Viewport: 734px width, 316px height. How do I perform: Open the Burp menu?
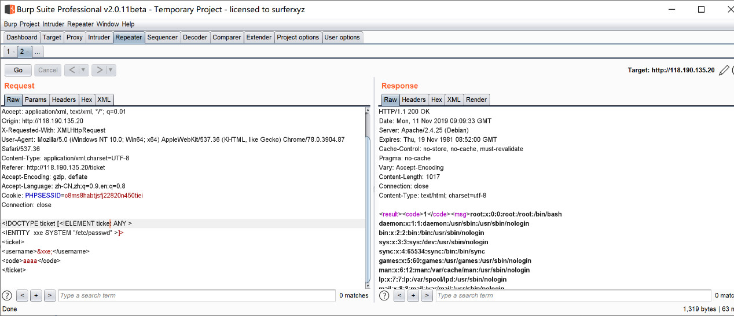tap(10, 24)
